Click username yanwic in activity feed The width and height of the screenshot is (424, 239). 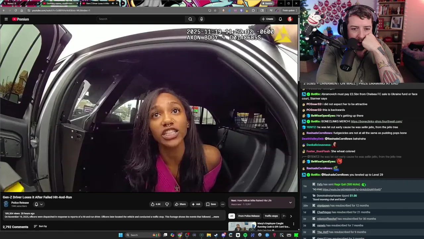321,226
